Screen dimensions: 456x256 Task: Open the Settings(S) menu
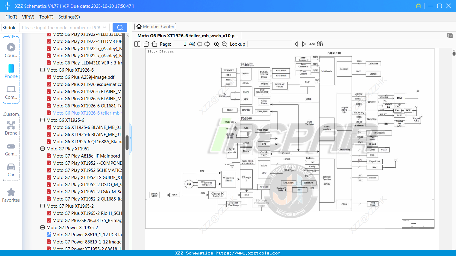[69, 17]
